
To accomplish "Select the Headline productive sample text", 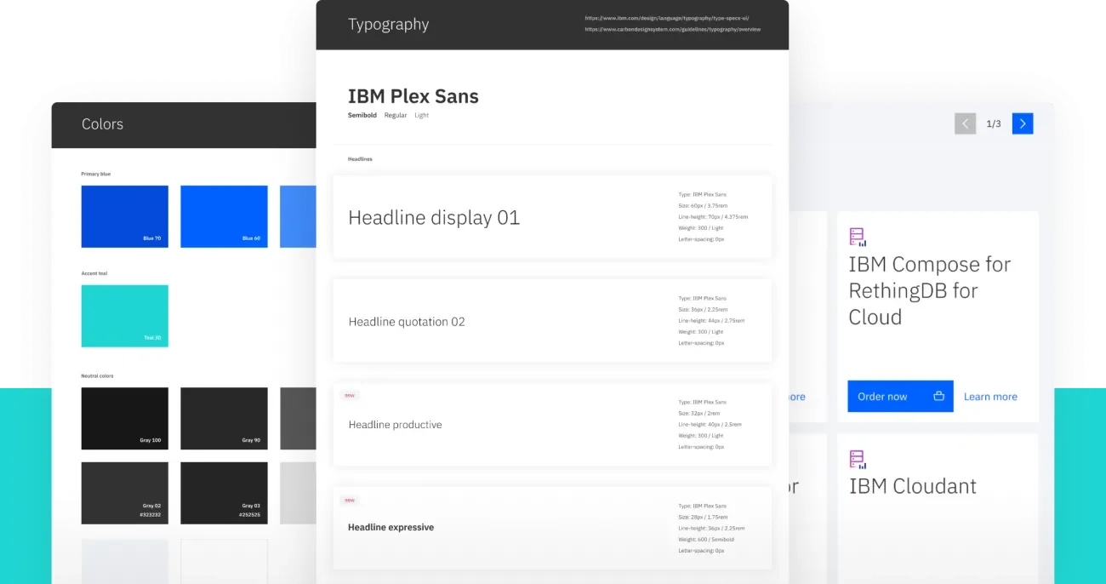I will click(395, 425).
